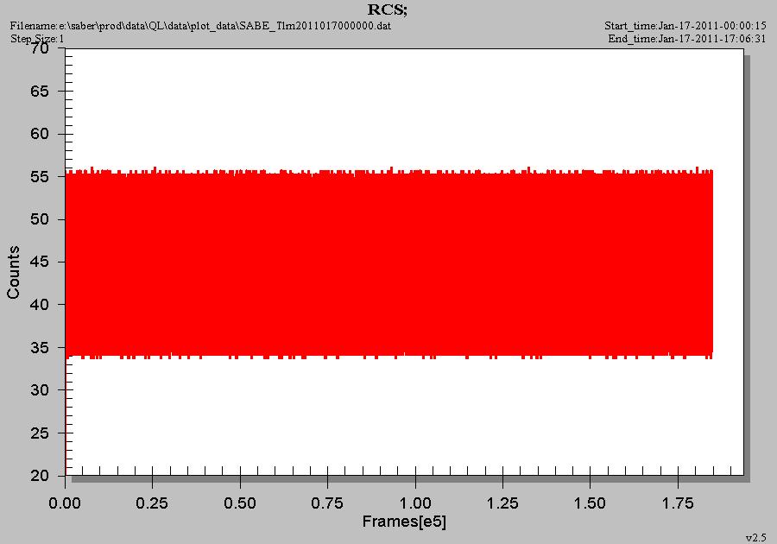Screen dimensions: 777x544
Task: Click y-axis tick label 65
Action: click(x=40, y=92)
